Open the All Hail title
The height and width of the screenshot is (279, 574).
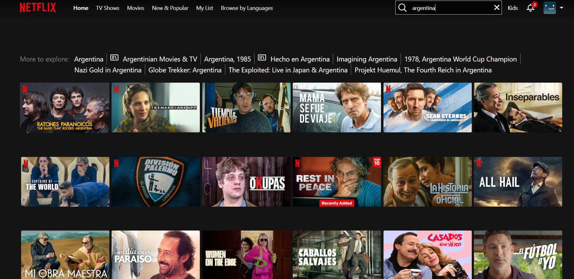coord(518,182)
